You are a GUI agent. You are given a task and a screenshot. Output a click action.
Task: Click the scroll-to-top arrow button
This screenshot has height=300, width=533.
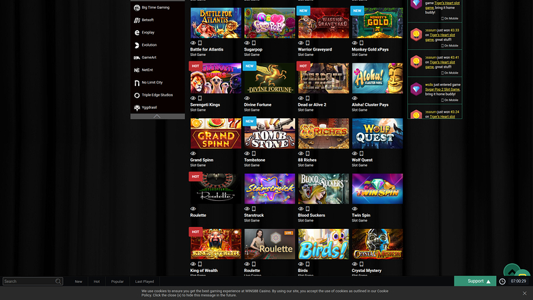512,271
